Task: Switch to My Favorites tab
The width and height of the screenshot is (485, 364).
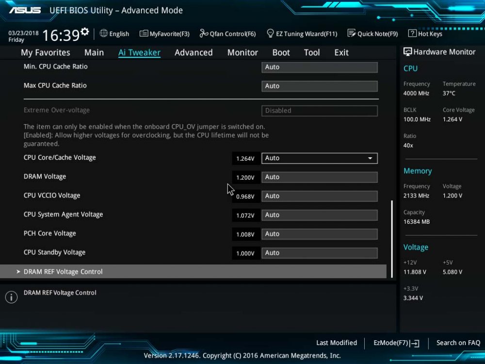Action: tap(46, 52)
